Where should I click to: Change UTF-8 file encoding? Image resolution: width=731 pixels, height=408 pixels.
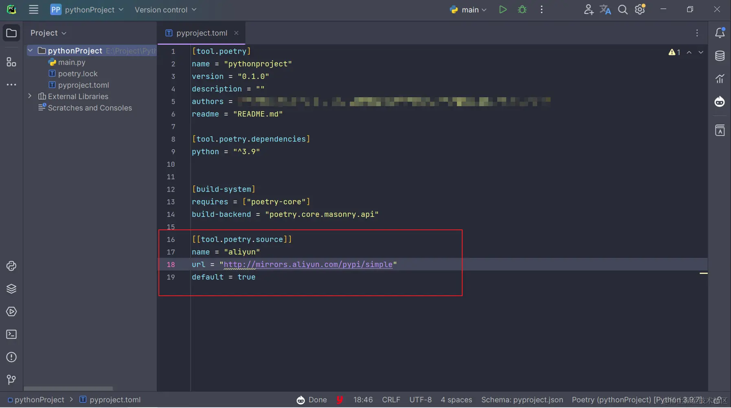tap(420, 400)
